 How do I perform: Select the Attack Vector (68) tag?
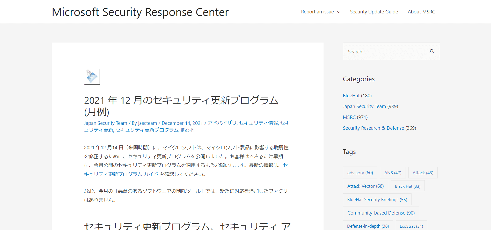[x=365, y=186]
